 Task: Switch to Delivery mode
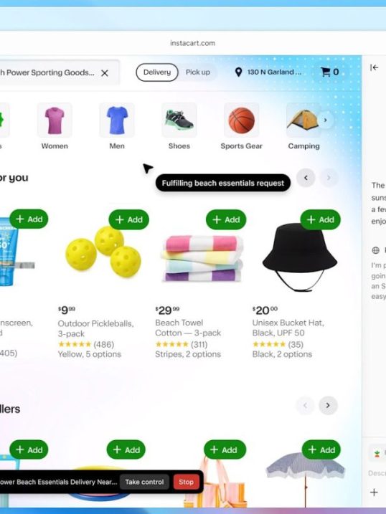157,72
